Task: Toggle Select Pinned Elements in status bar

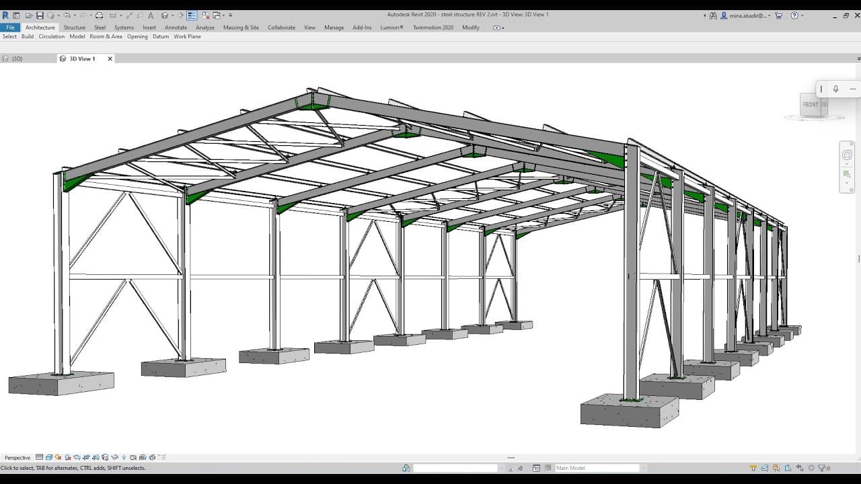Action: tap(776, 468)
